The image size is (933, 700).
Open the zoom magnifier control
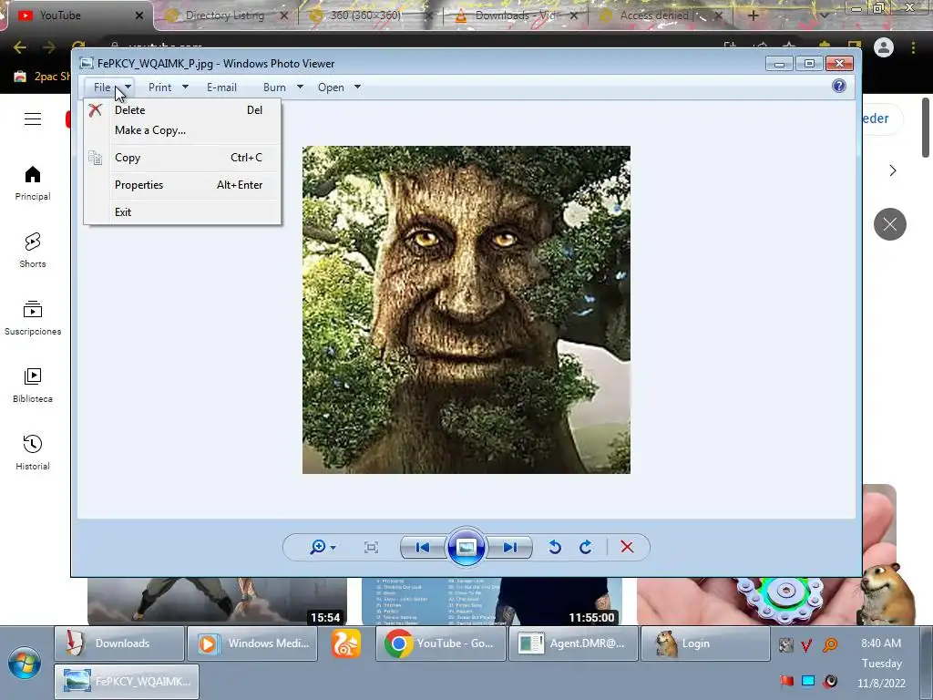click(x=318, y=547)
